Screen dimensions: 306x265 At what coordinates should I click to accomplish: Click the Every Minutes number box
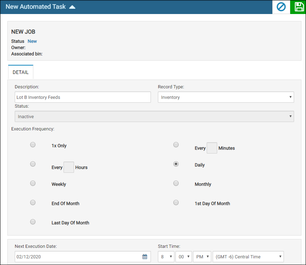pos(212,148)
